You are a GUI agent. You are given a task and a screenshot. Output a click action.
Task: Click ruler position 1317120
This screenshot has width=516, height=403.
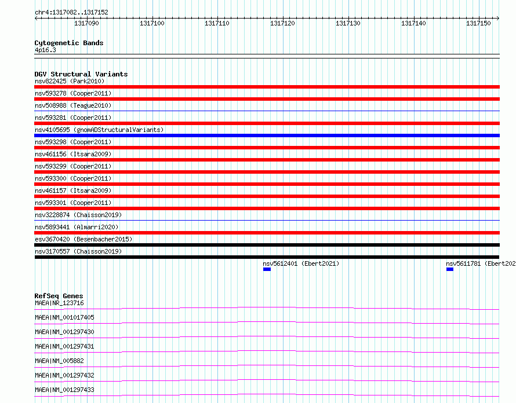coord(282,23)
